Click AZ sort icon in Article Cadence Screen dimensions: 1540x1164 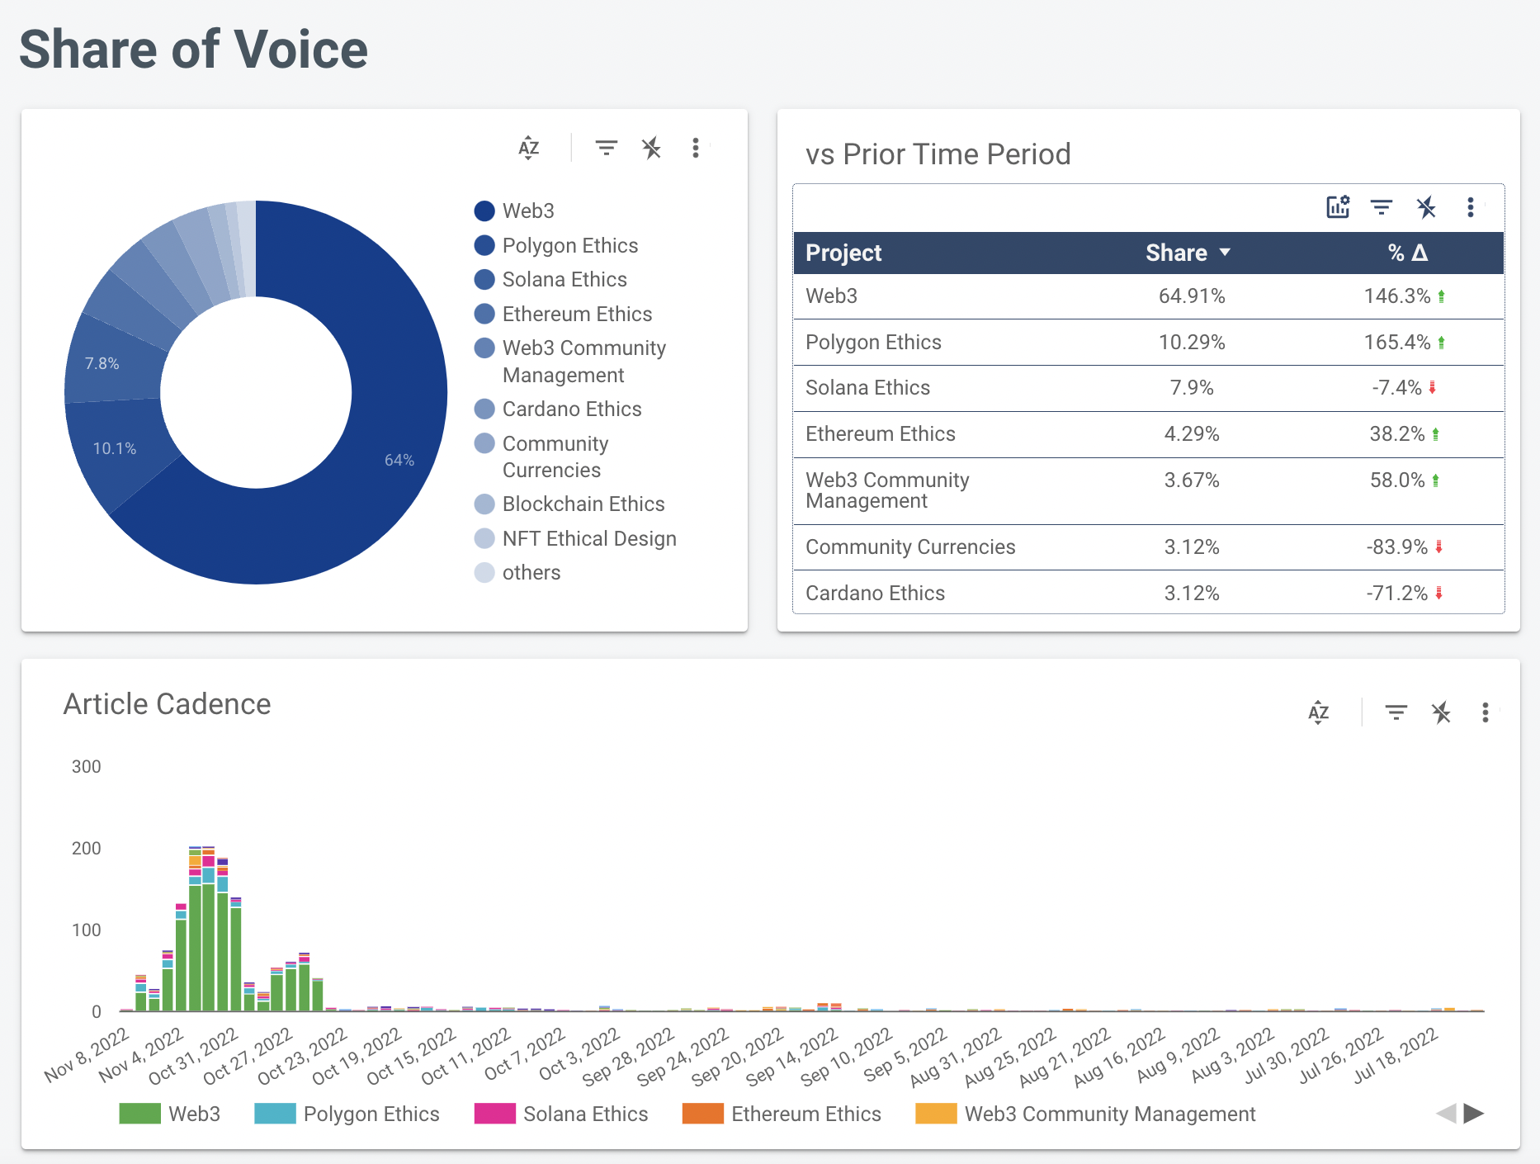point(1319,712)
